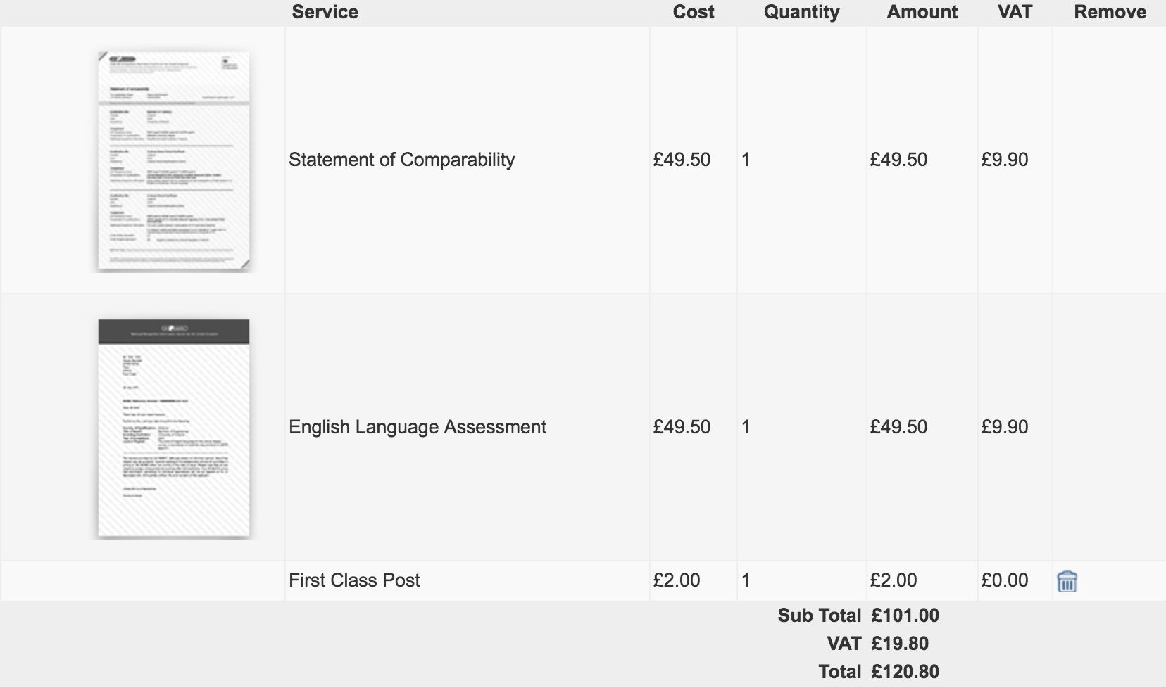Click the VAT total £19.80
The width and height of the screenshot is (1166, 688).
pos(899,643)
